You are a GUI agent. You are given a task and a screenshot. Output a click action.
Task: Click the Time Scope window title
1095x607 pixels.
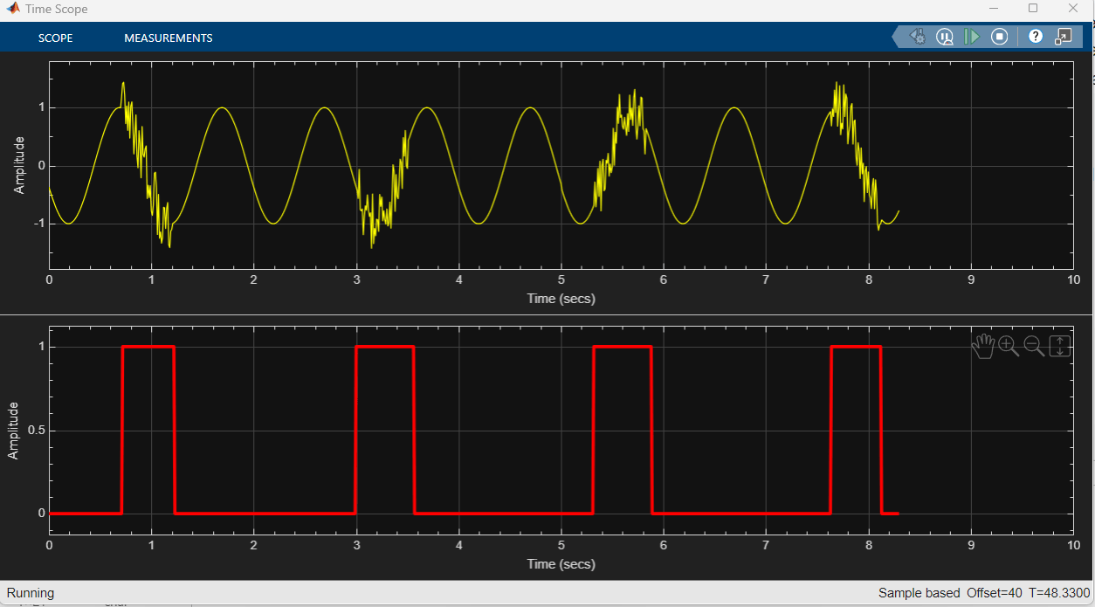57,9
